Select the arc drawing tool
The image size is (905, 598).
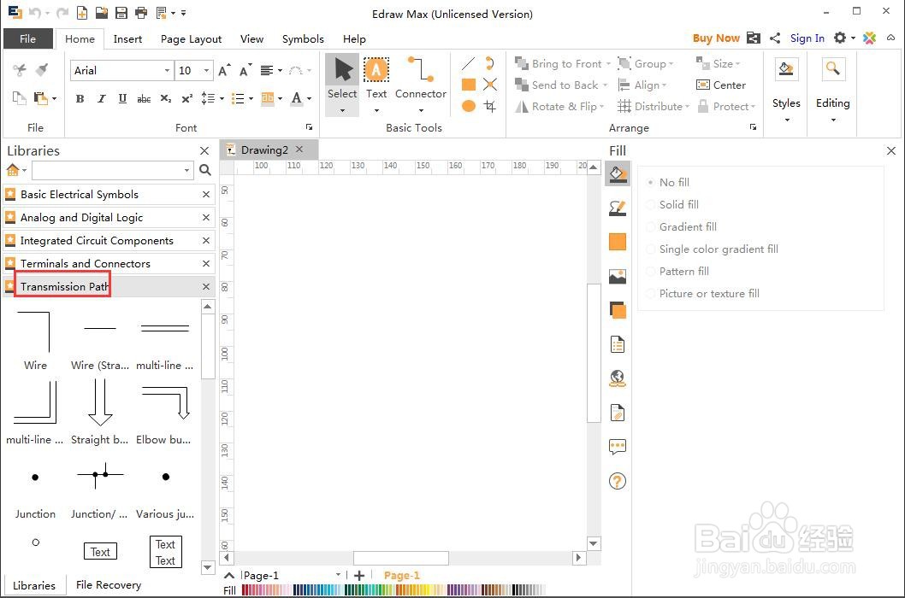pos(490,63)
